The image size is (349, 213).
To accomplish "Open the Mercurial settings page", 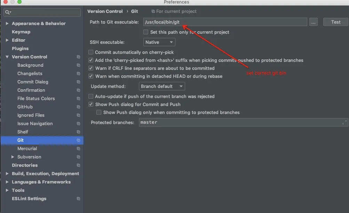I will click(27, 148).
